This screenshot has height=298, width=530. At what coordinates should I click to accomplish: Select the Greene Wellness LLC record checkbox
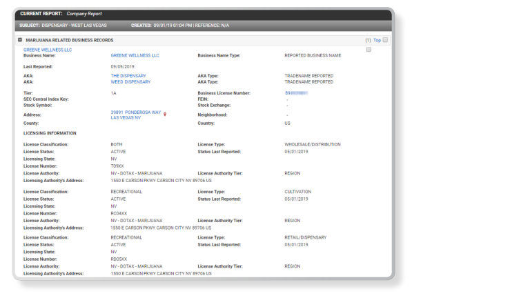369,50
